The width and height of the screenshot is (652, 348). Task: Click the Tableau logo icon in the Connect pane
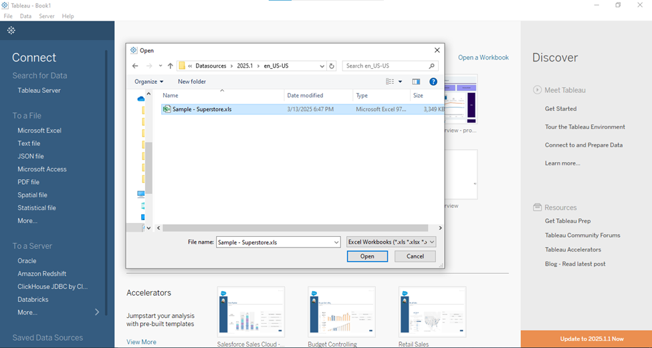pos(11,30)
